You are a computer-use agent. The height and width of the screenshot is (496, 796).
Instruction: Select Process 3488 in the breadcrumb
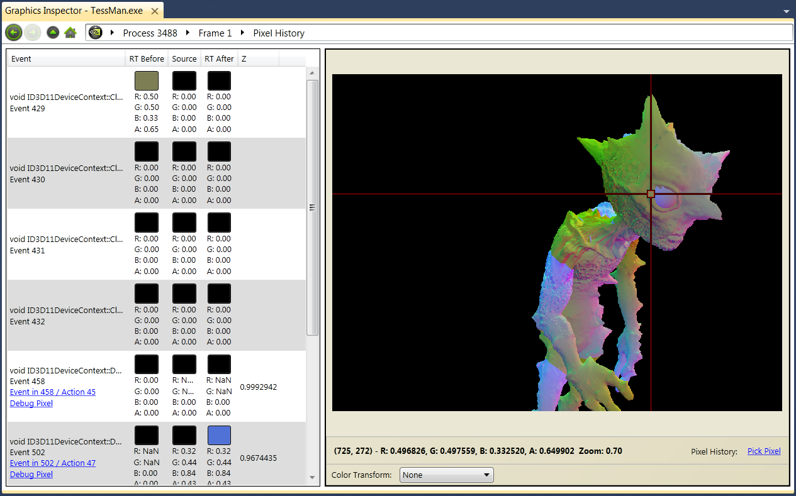pos(150,33)
